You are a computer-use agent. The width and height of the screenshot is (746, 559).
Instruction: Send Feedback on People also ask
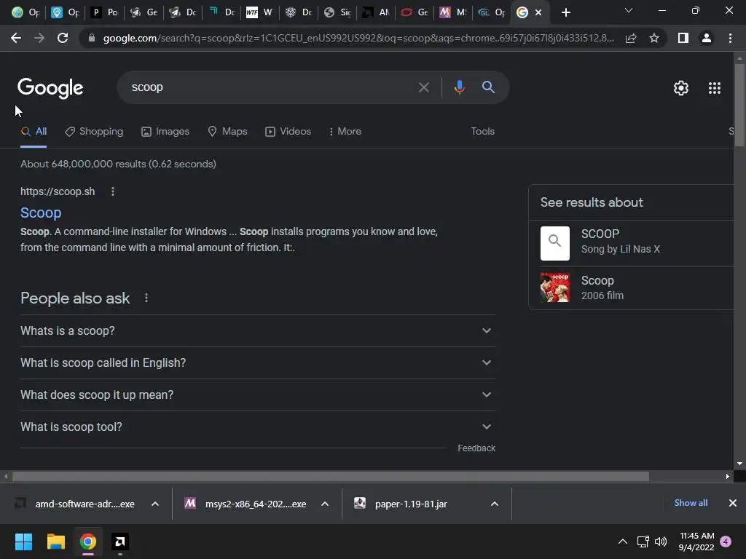[x=476, y=448]
